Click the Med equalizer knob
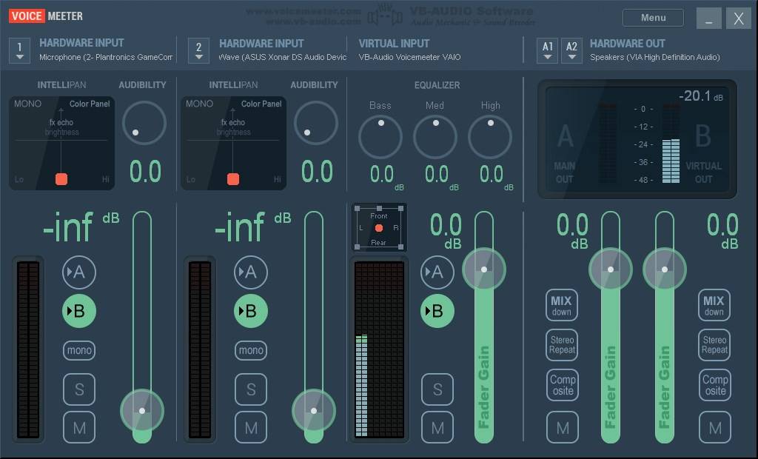Image resolution: width=758 pixels, height=459 pixels. 435,137
